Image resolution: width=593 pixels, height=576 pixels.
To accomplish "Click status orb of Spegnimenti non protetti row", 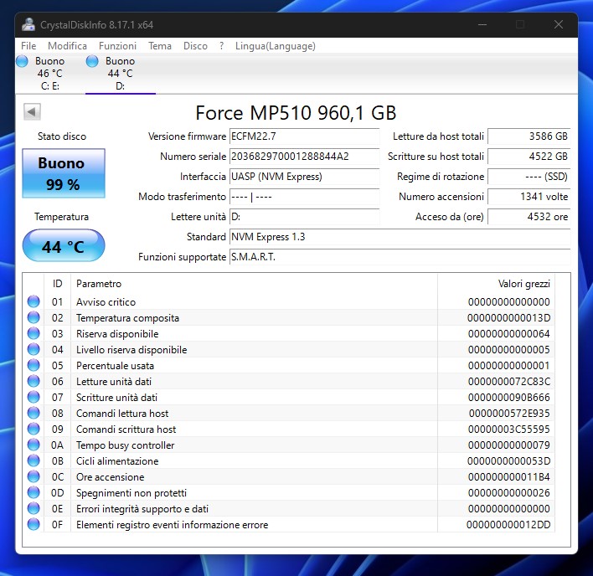I will click(x=34, y=492).
